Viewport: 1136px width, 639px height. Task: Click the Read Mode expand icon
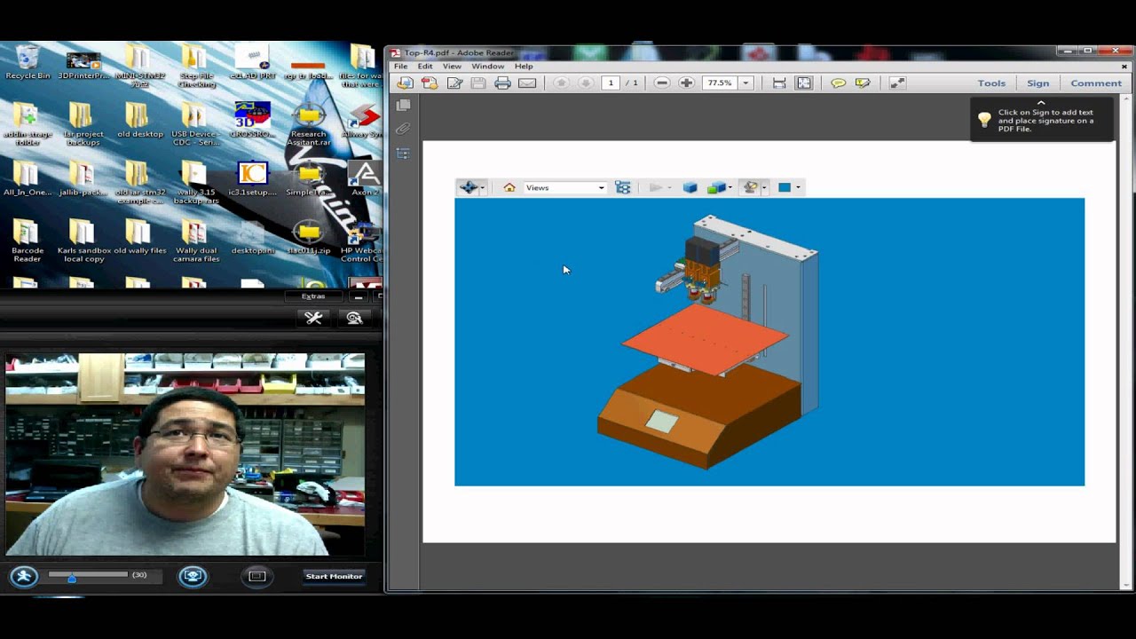coord(897,83)
